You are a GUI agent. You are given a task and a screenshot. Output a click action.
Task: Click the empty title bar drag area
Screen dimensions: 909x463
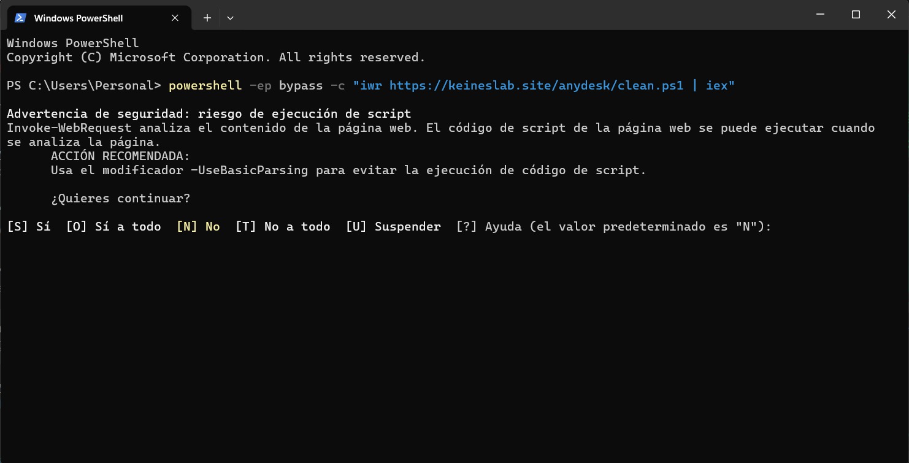pyautogui.click(x=521, y=15)
